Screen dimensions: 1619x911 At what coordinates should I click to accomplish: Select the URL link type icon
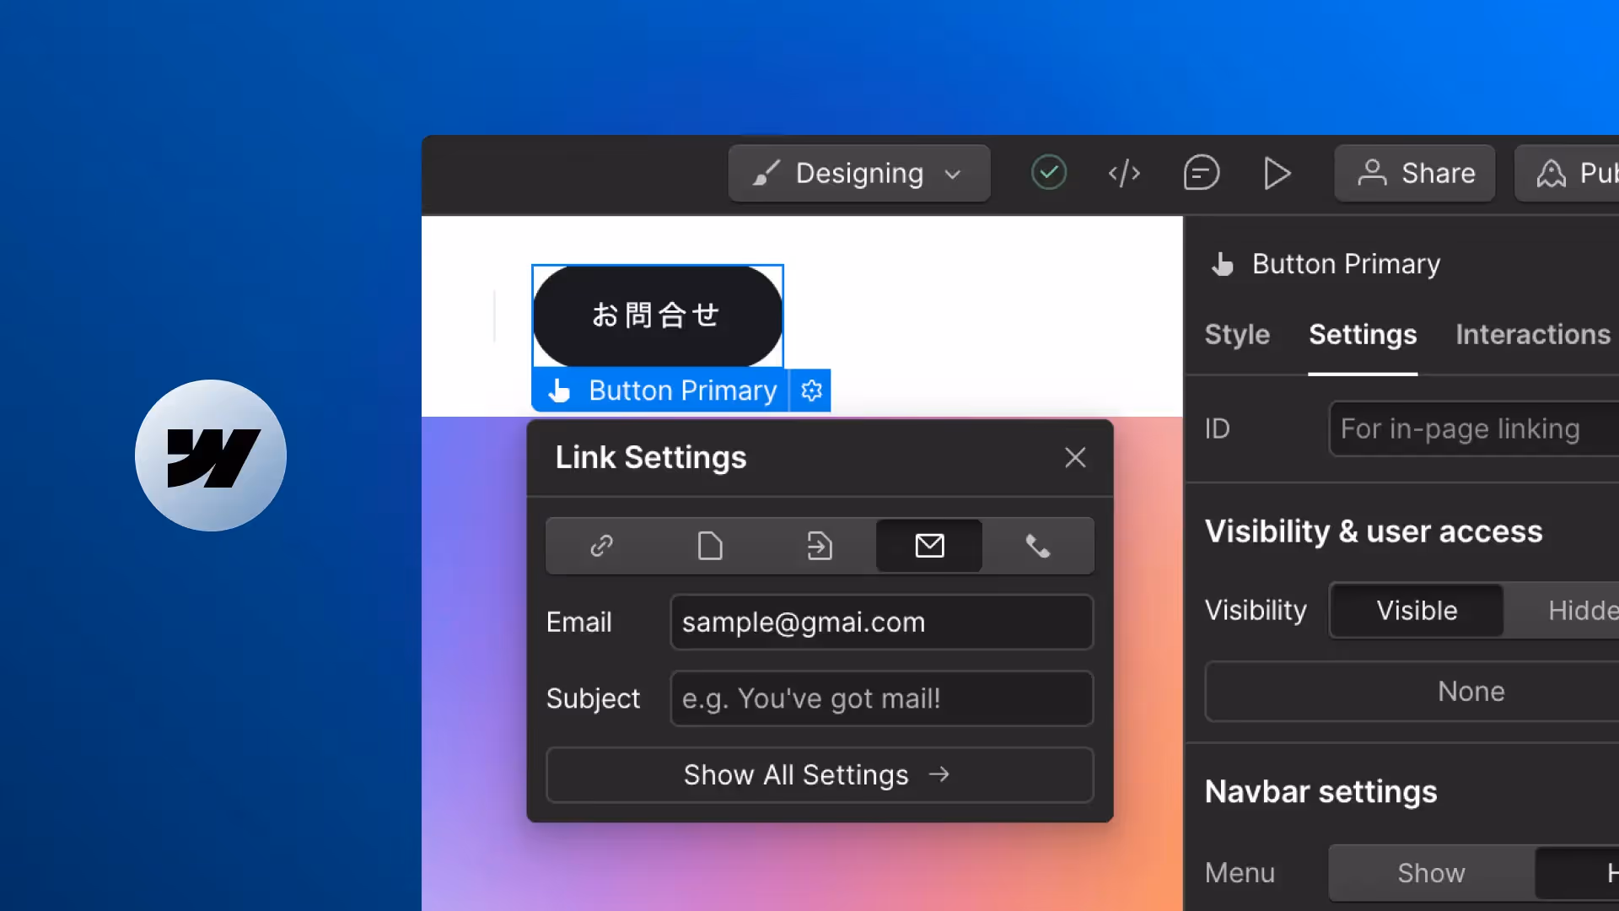pyautogui.click(x=601, y=546)
